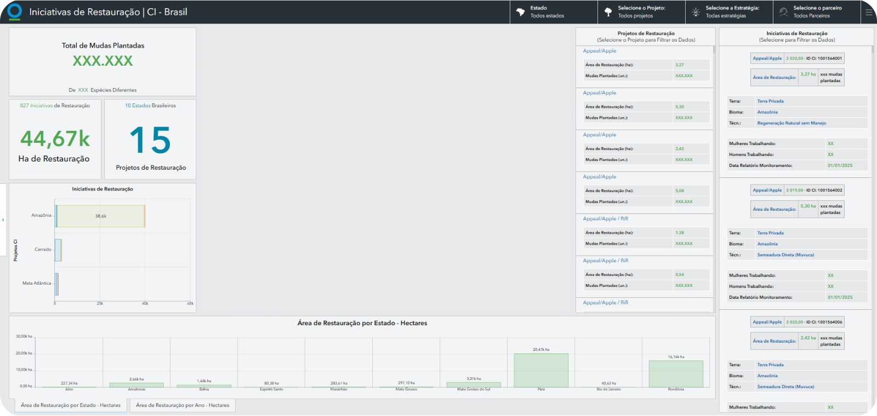877x416 pixels.
Task: Click the 'Cerrado' axis label in Iniciativas chart
Action: pos(43,250)
